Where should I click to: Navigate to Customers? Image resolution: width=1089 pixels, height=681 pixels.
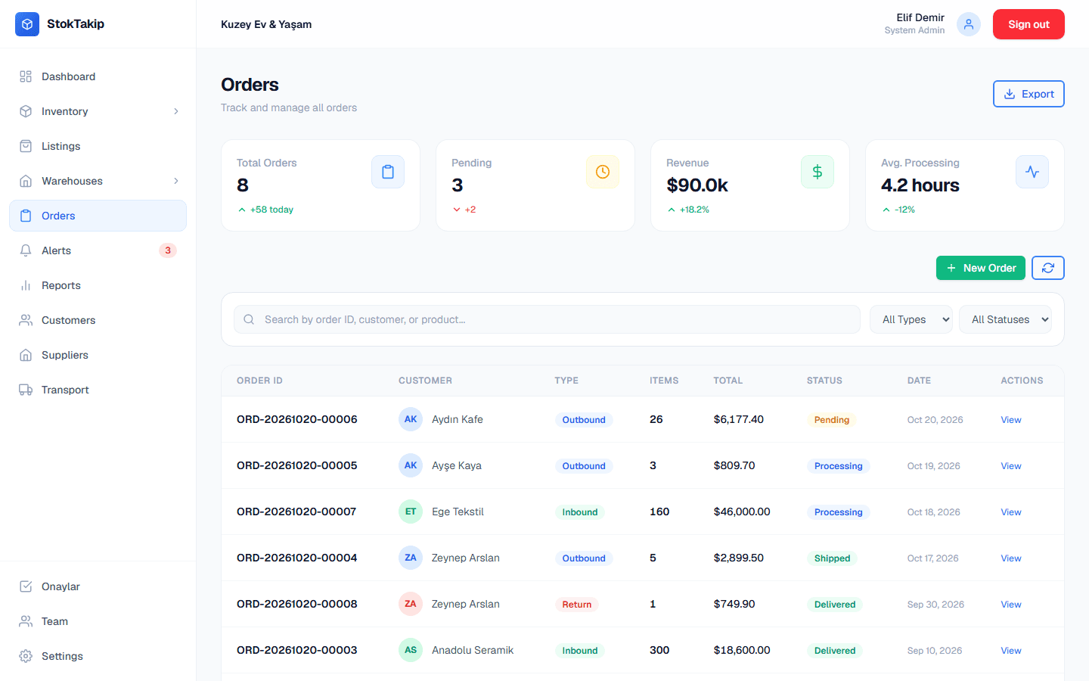click(98, 320)
